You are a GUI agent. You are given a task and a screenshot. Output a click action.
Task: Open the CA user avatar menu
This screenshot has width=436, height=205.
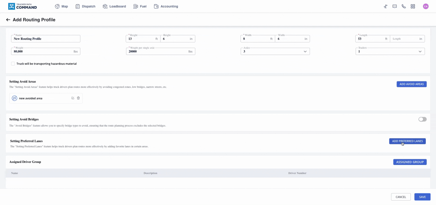pos(425,6)
